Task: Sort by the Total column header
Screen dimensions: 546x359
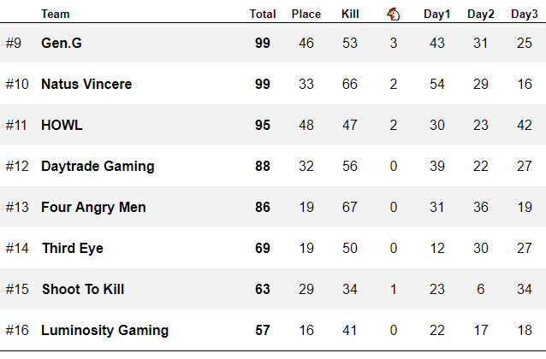Action: [x=263, y=14]
